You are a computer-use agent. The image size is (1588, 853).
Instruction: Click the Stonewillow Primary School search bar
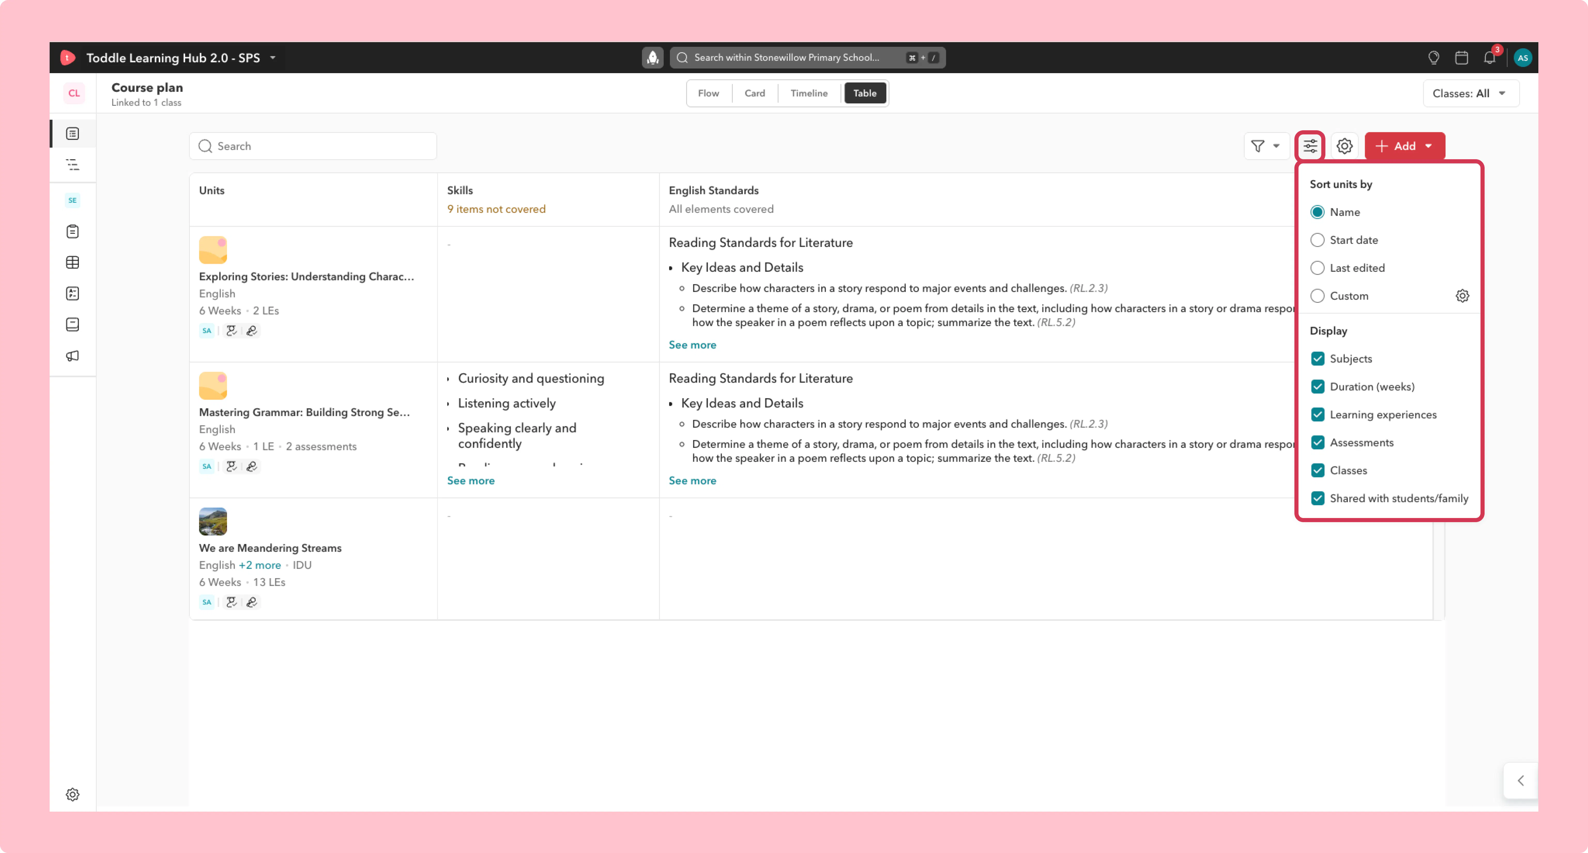coord(807,57)
